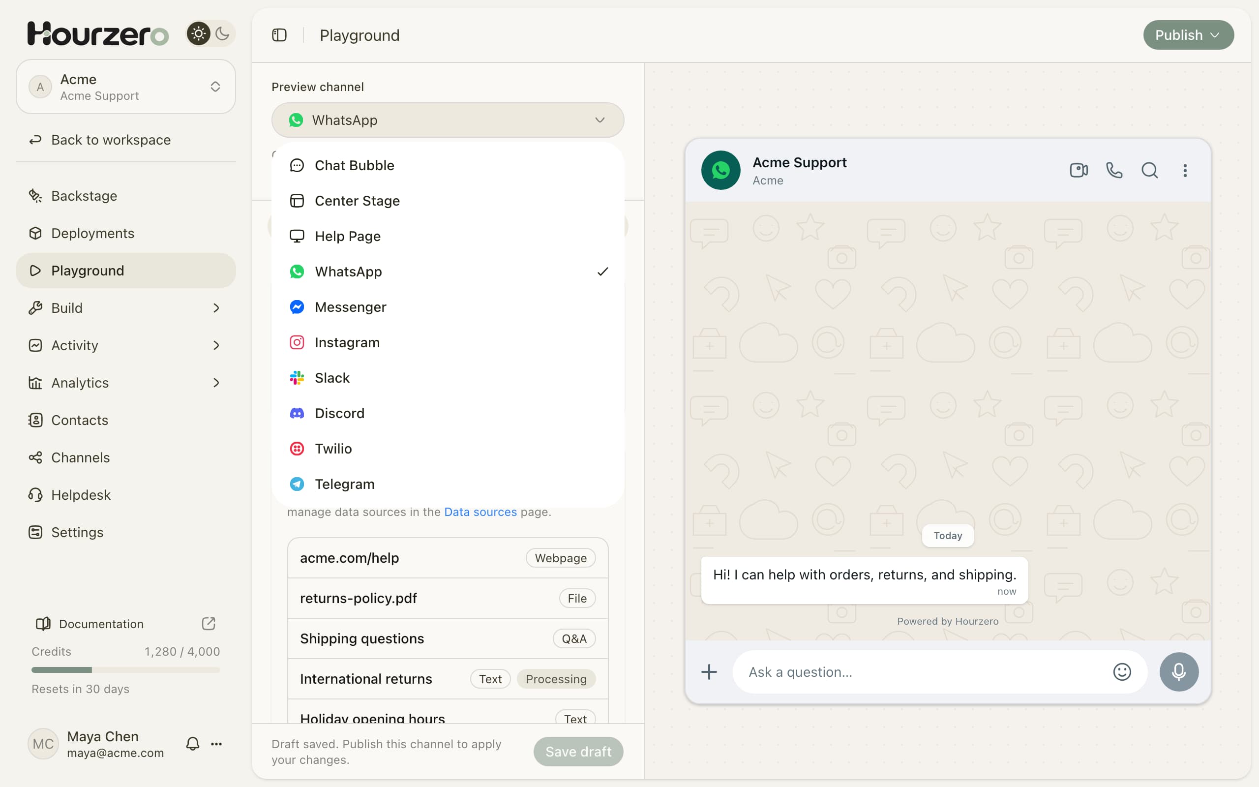This screenshot has width=1259, height=787.
Task: Select the checked WhatsApp option
Action: (448, 272)
